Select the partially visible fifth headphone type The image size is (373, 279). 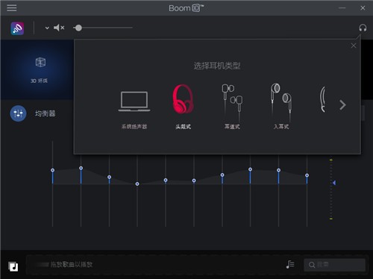click(x=323, y=99)
